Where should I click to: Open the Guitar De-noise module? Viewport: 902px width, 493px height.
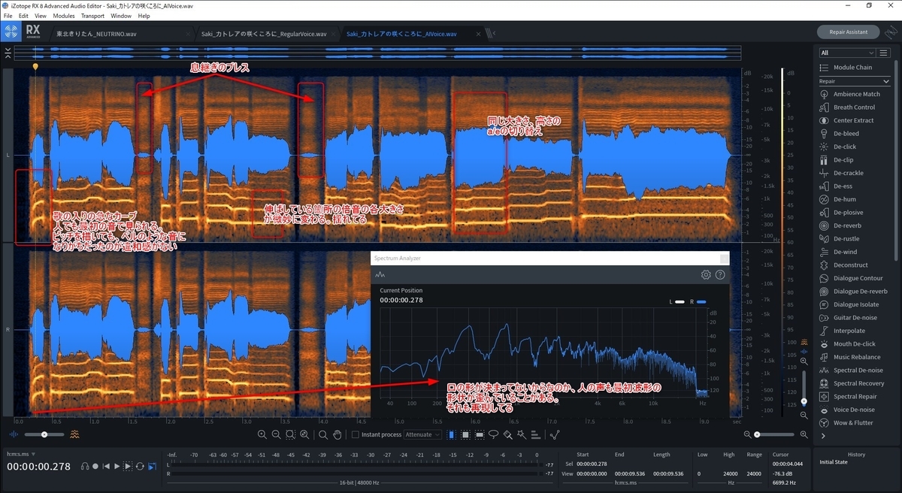tap(847, 318)
